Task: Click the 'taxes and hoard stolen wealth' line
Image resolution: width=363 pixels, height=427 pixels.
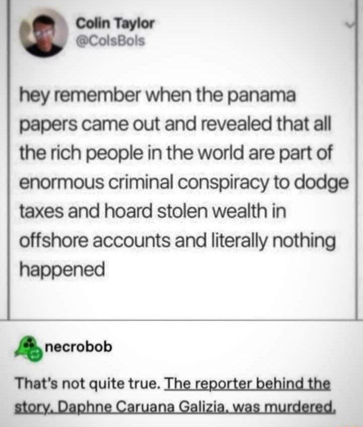Action: pos(152,211)
